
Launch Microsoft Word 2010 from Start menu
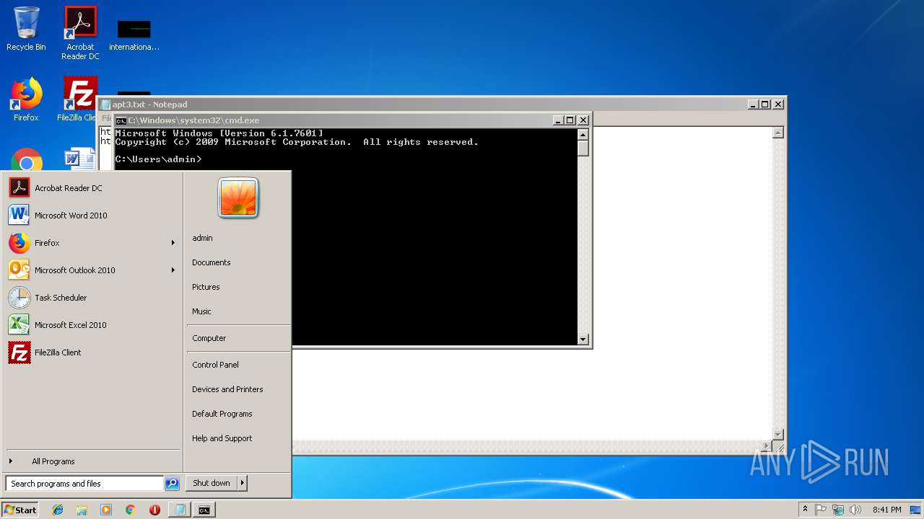pos(92,216)
